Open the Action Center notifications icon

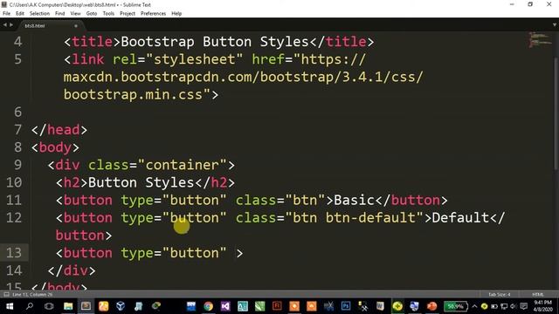[x=523, y=306]
